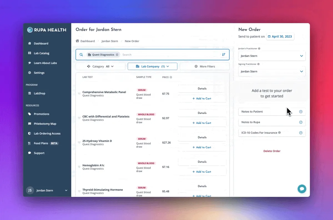Image resolution: width=333 pixels, height=220 pixels.
Task: View Details for Thyroid-Stimulating Hormone
Action: [x=202, y=186]
